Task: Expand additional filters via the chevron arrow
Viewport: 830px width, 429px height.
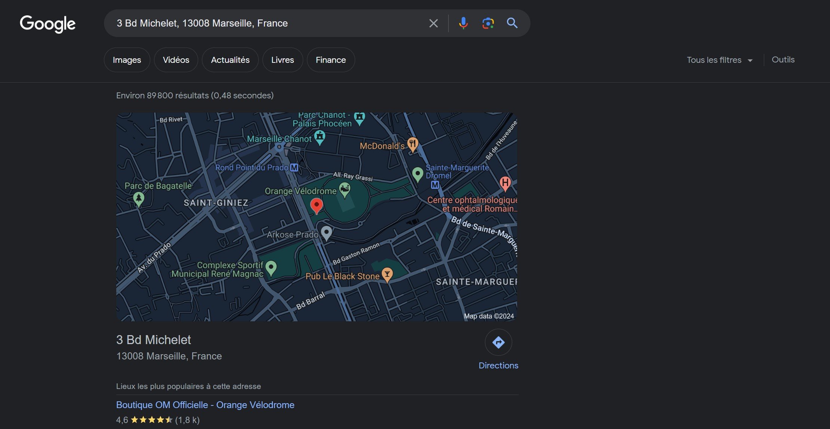Action: click(x=751, y=60)
